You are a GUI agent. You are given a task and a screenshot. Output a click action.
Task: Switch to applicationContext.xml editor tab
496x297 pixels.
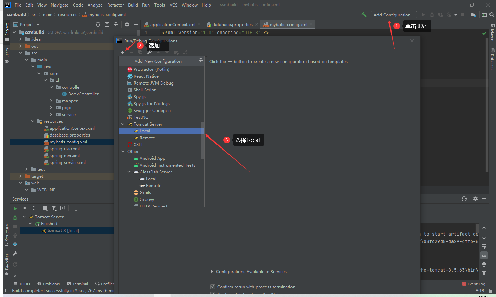(x=173, y=24)
